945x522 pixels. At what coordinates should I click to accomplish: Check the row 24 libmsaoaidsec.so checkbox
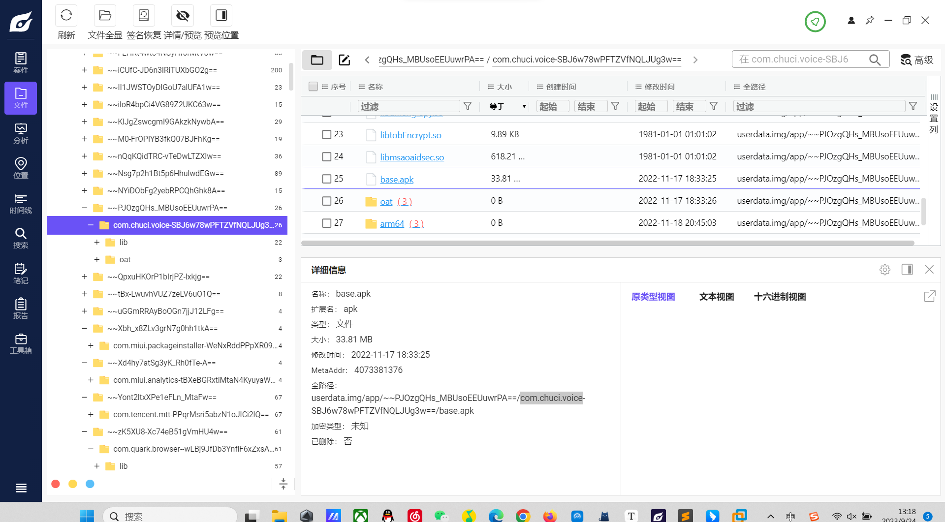tap(326, 156)
